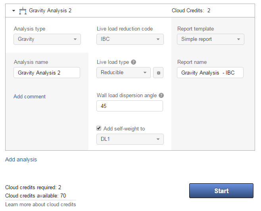This screenshot has width=261, height=211.
Task: Open the Live load reduction code dropdown
Action: pos(130,39)
